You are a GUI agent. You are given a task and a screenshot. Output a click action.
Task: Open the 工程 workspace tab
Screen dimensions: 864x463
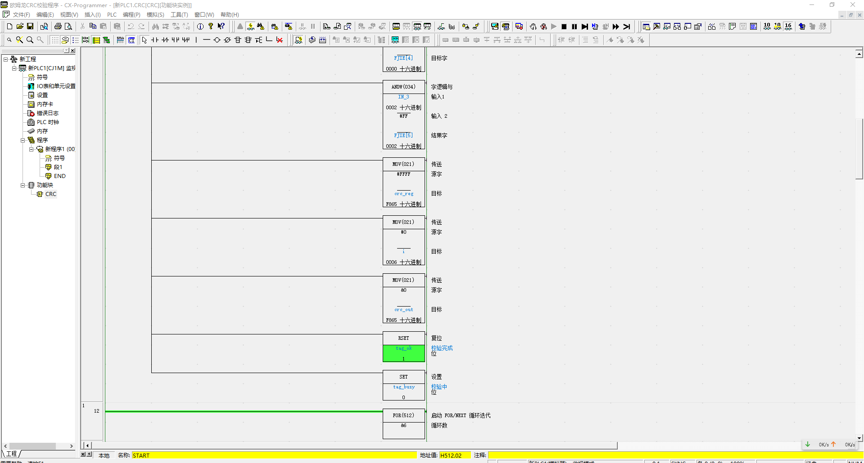[12, 454]
